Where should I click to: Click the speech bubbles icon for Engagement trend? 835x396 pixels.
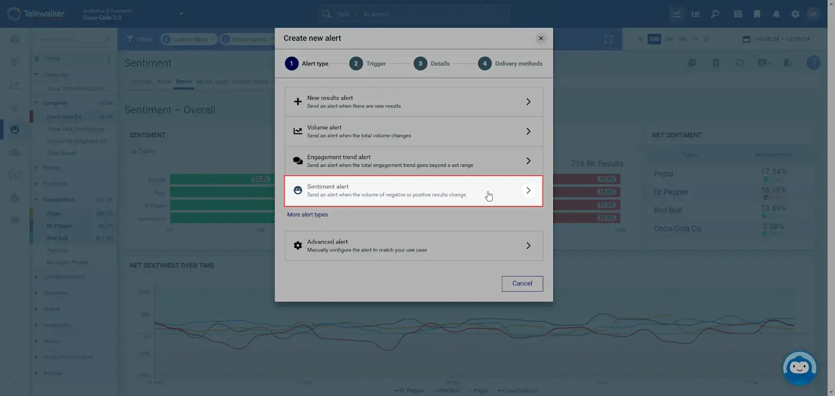(x=297, y=161)
